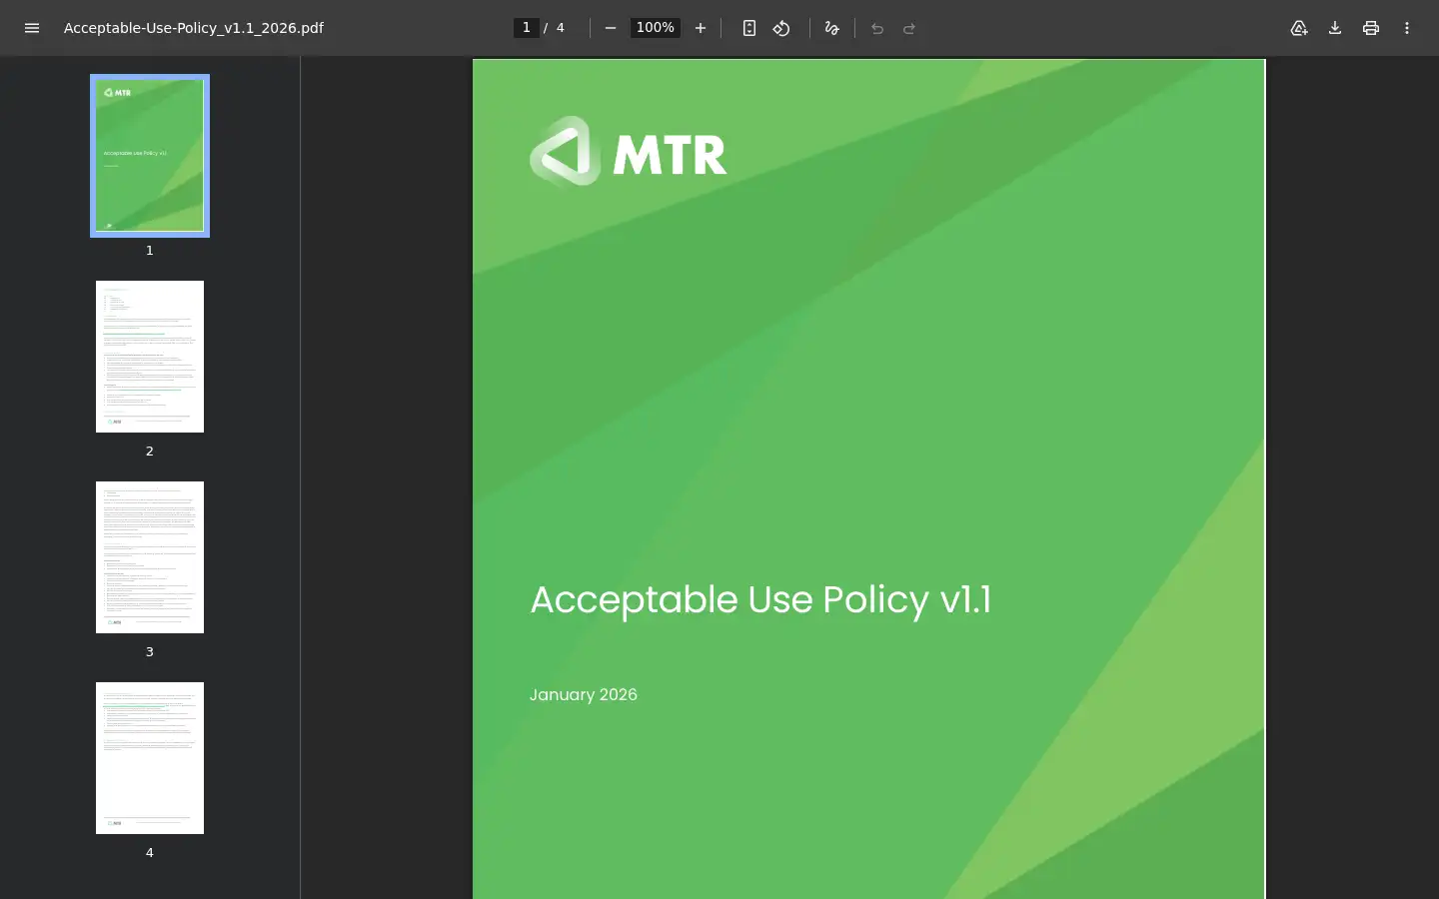Click the redo arrow icon
The image size is (1439, 899).
[x=909, y=28]
